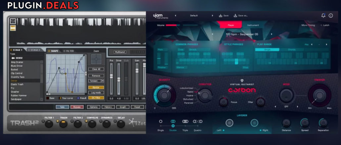Click the Volume slider in ujam

pos(173,25)
